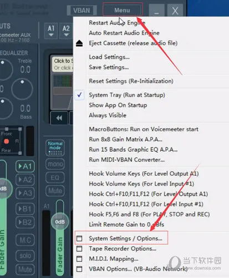This screenshot has height=278, width=229.
Task: Click window icon beside Tape Recorder Options
Action: click(x=79, y=249)
